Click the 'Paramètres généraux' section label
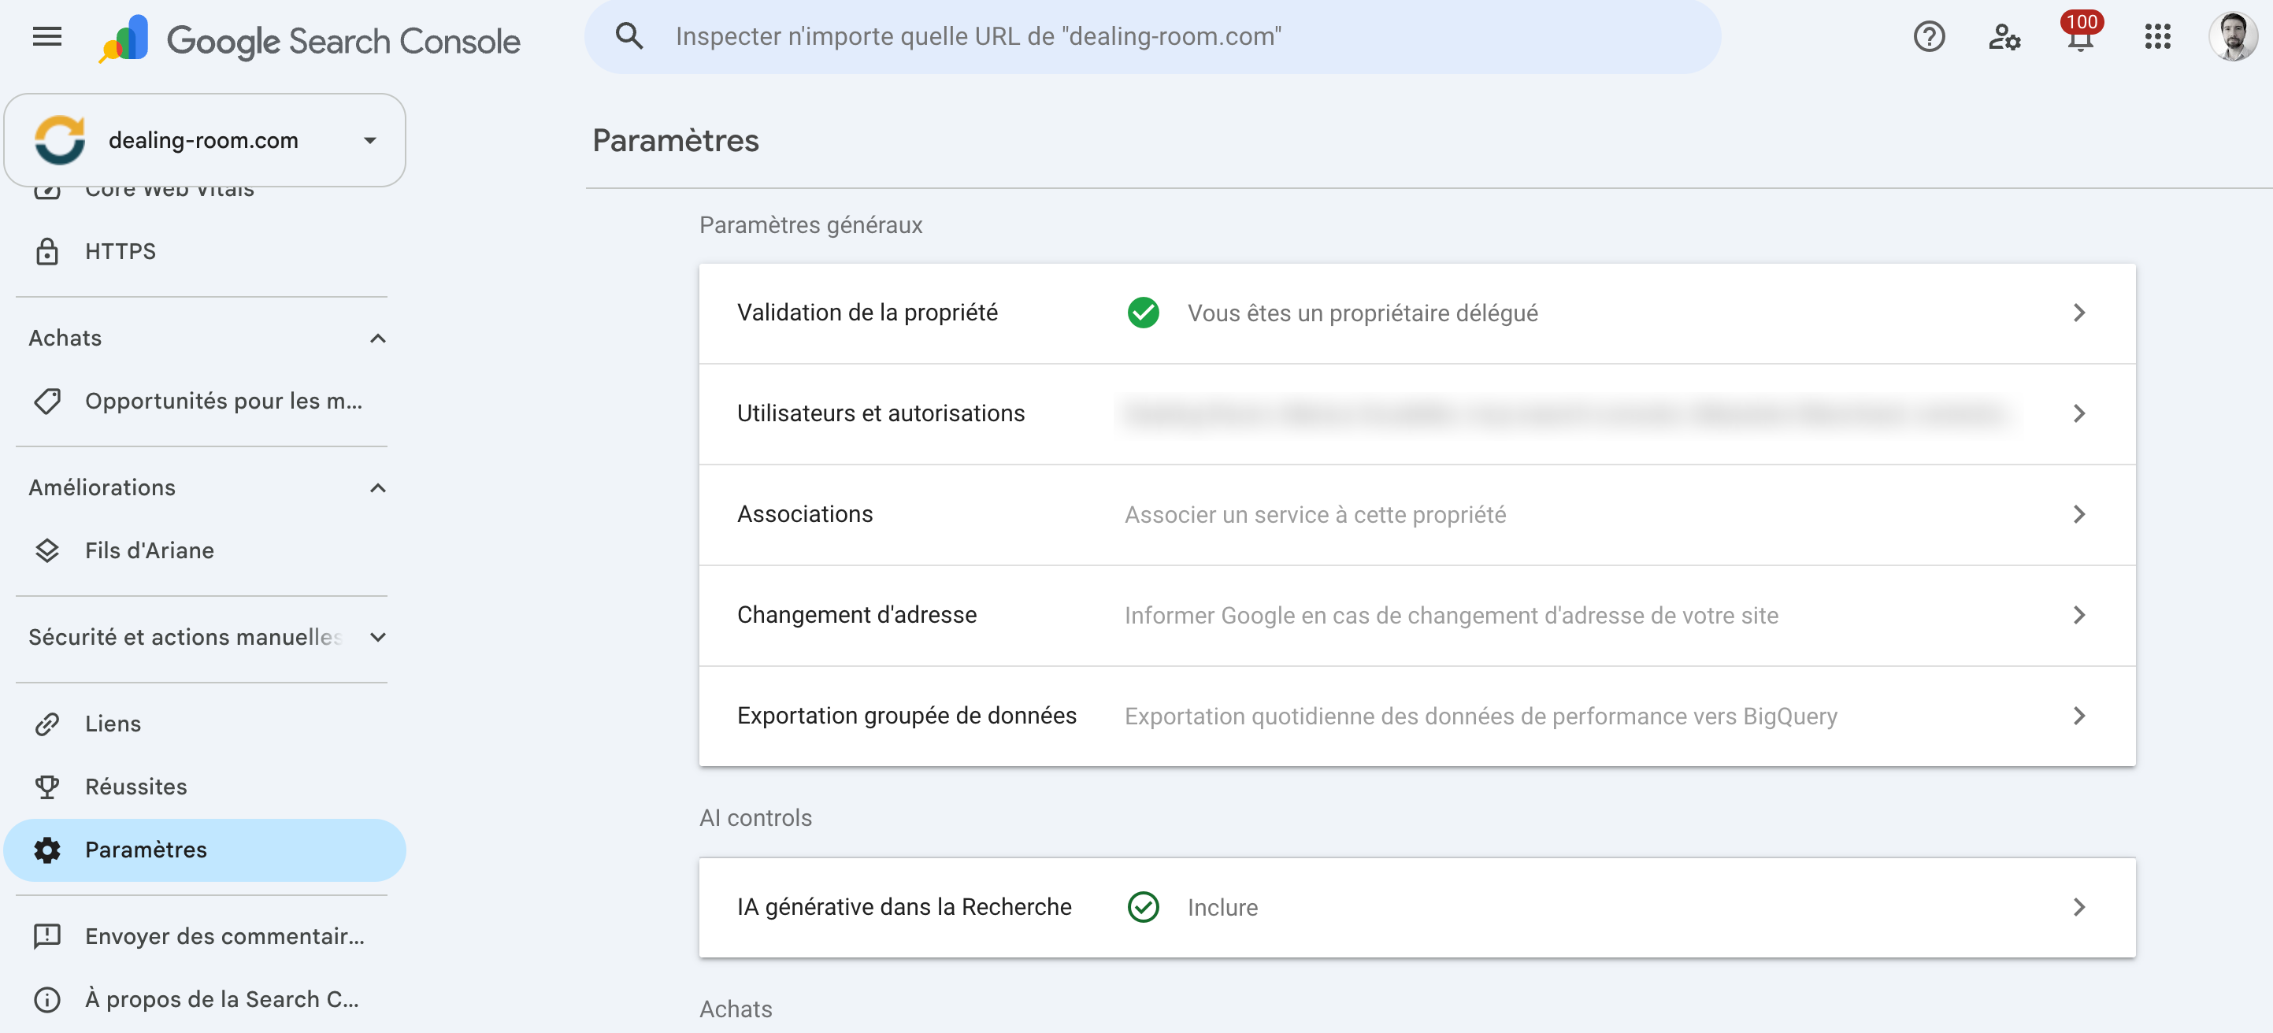 pyautogui.click(x=811, y=225)
